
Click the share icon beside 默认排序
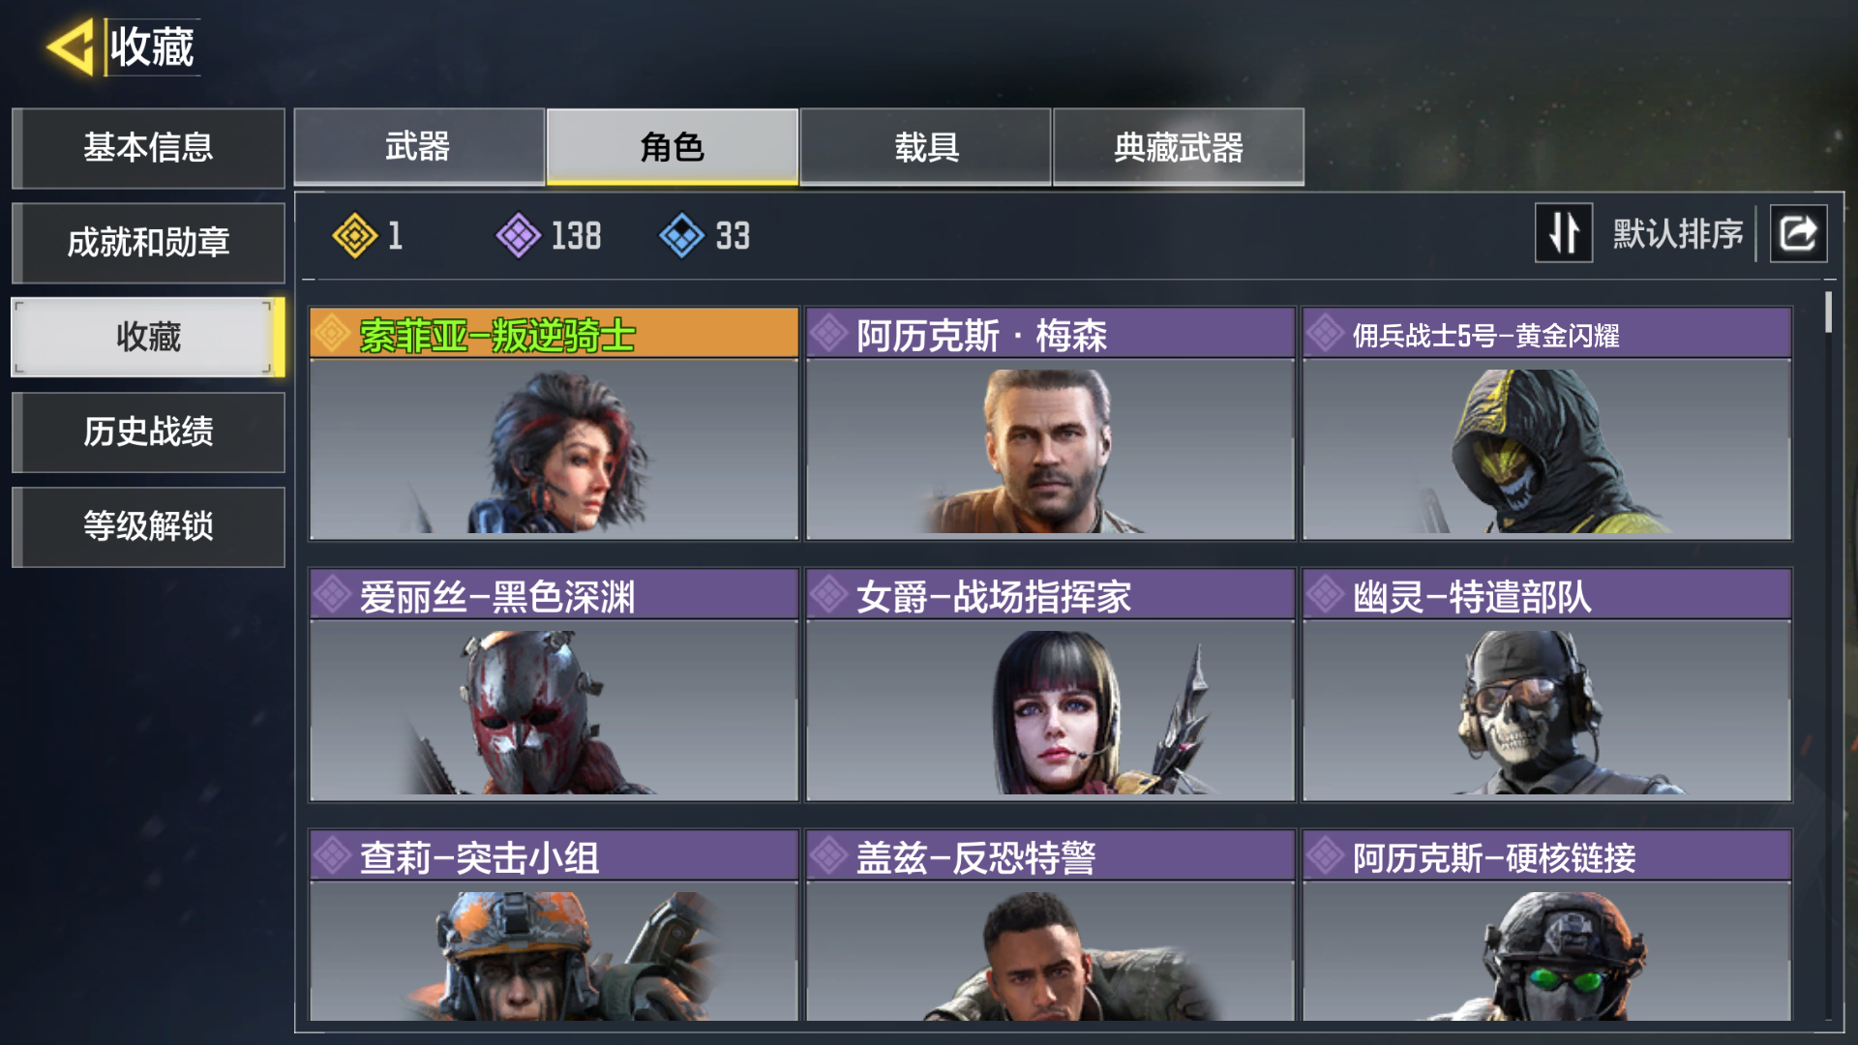coord(1798,233)
